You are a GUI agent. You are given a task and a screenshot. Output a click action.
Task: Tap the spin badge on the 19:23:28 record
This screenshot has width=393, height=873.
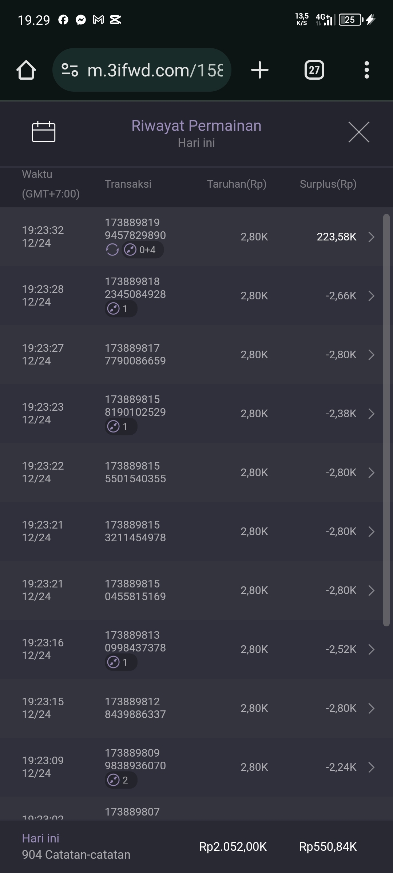[x=121, y=309]
